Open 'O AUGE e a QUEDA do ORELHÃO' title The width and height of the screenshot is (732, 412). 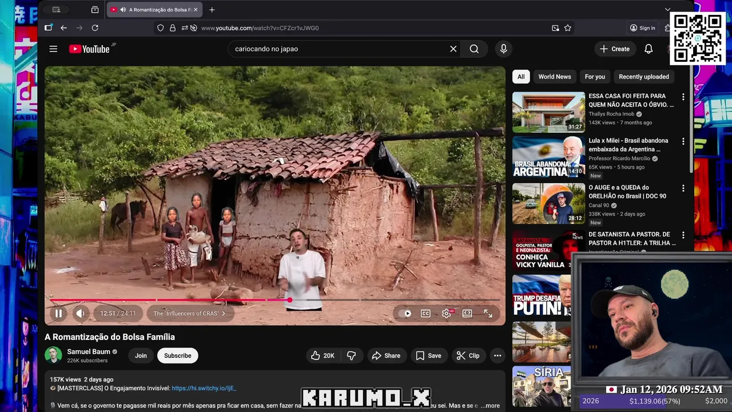tap(627, 192)
